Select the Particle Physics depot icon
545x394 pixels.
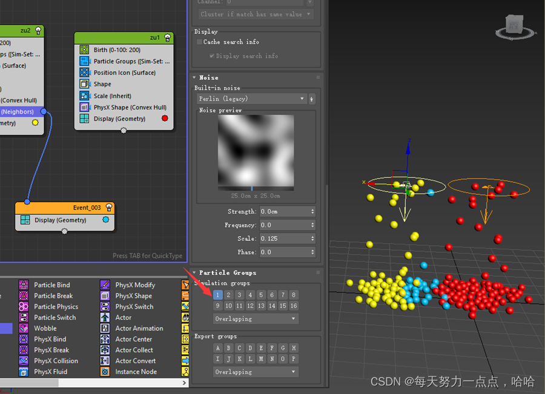pyautogui.click(x=24, y=306)
